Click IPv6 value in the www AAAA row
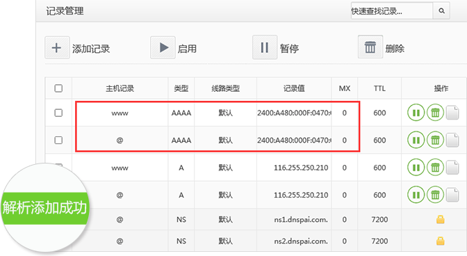 click(294, 113)
